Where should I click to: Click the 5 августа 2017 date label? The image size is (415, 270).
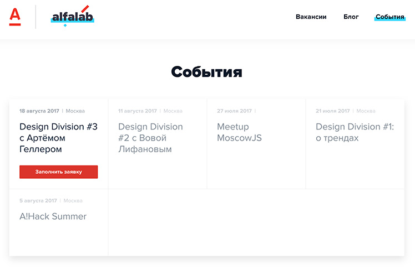[x=38, y=201]
